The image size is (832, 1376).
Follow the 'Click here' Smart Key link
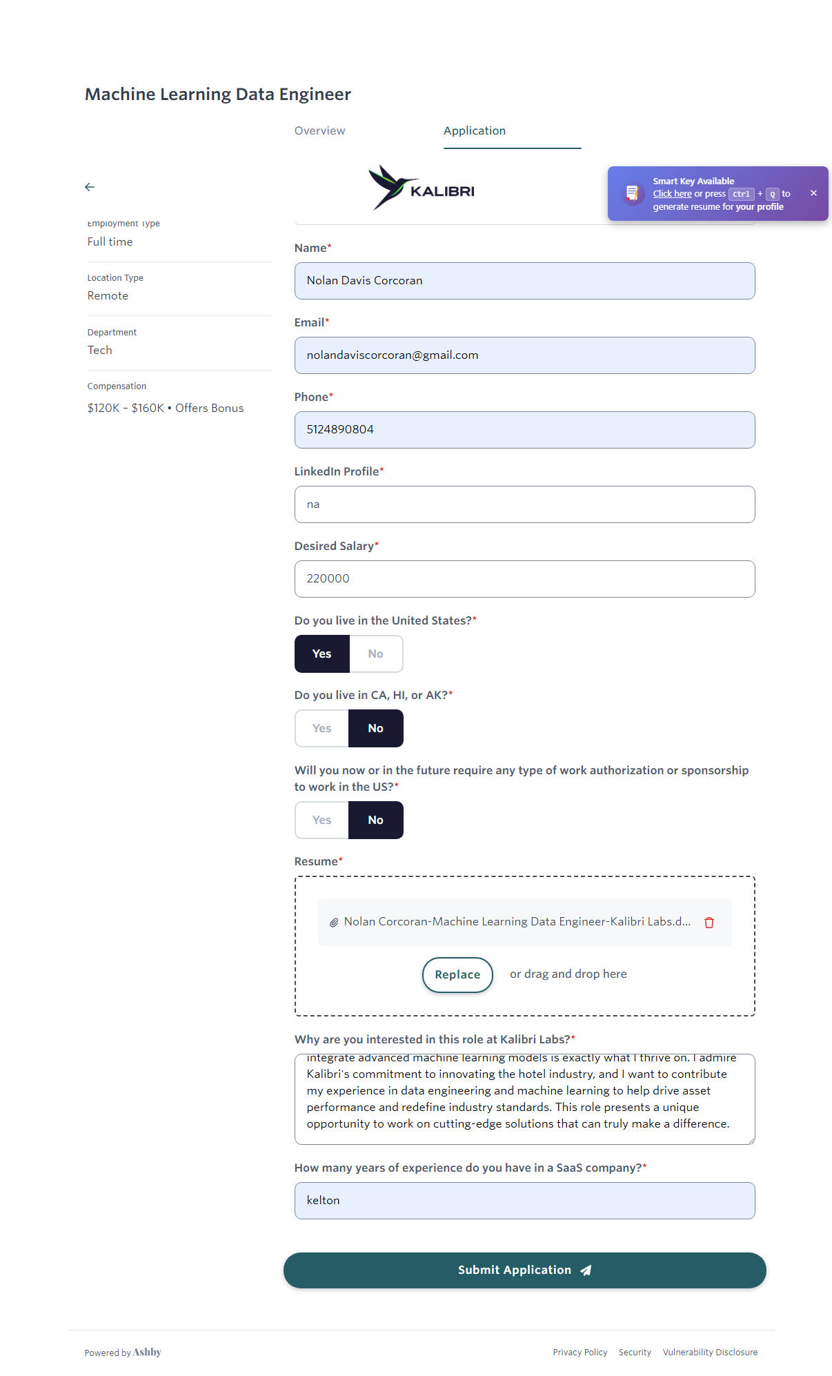[x=672, y=194]
